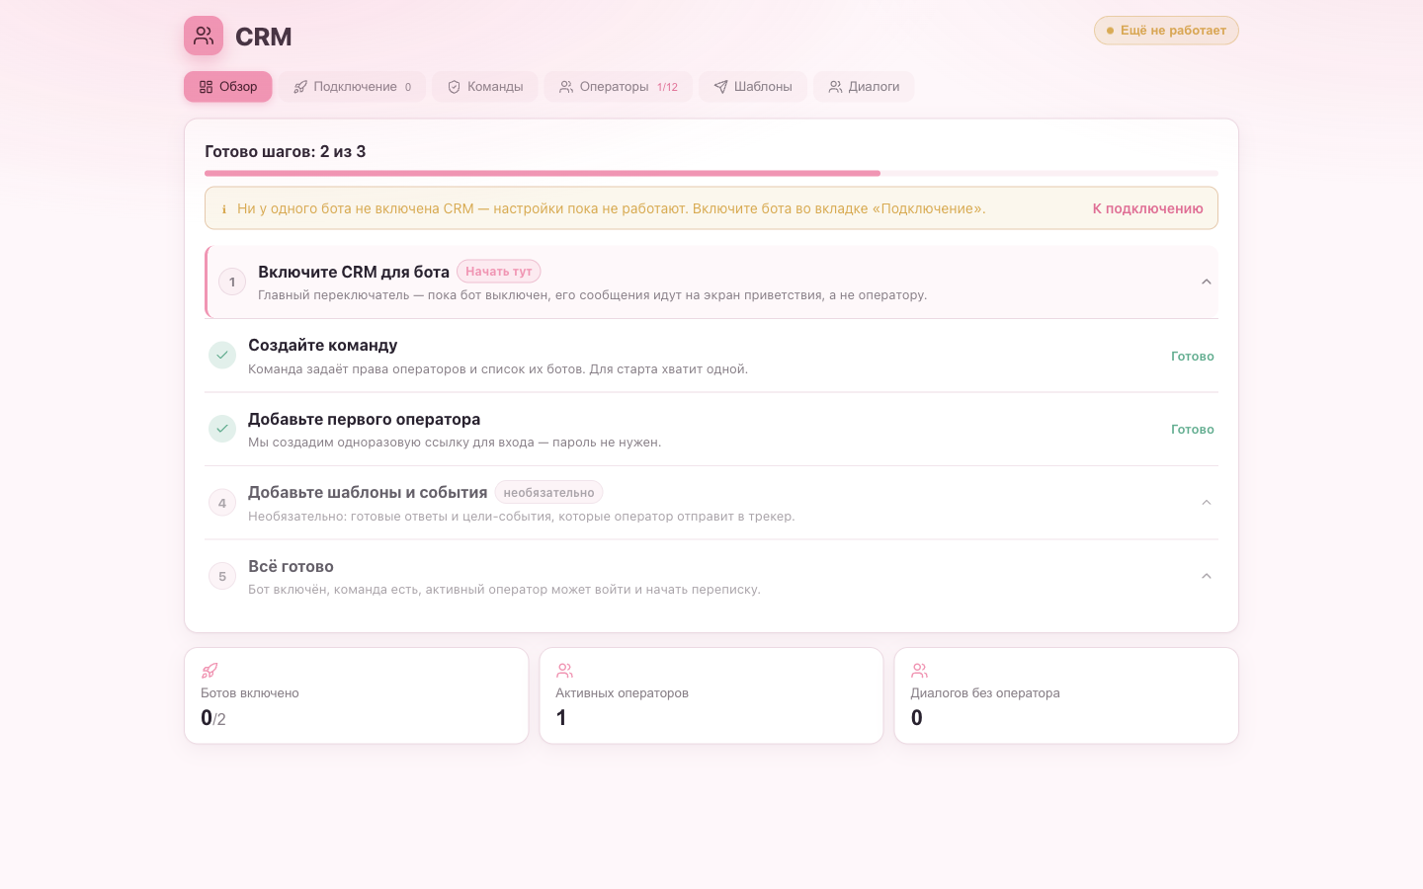Click description text Команда задаёт права операторов
This screenshot has width=1423, height=889.
[x=498, y=369]
